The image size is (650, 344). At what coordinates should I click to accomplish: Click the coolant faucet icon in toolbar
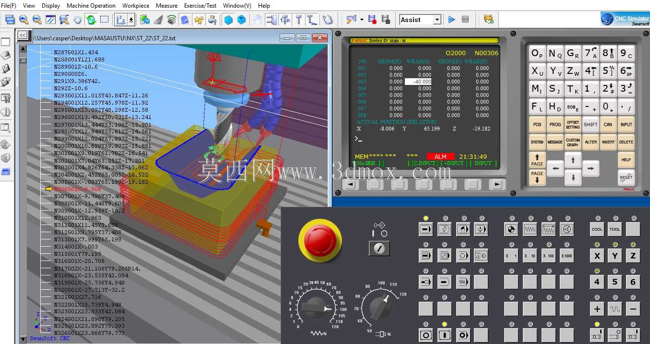tap(212, 20)
